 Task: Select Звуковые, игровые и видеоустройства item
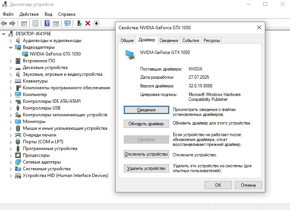[x=63, y=74]
